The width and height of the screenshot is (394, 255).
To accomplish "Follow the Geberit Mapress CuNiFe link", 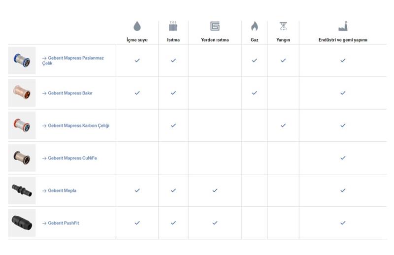I will pyautogui.click(x=69, y=158).
